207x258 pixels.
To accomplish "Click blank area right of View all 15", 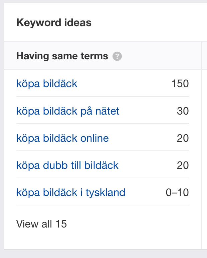I will [x=134, y=224].
